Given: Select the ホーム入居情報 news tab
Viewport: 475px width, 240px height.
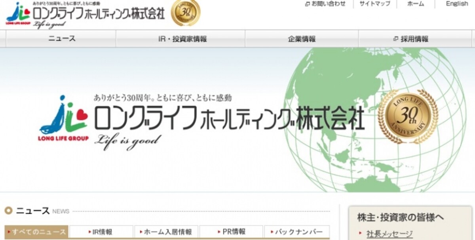Looking at the screenshot, I should (166, 232).
